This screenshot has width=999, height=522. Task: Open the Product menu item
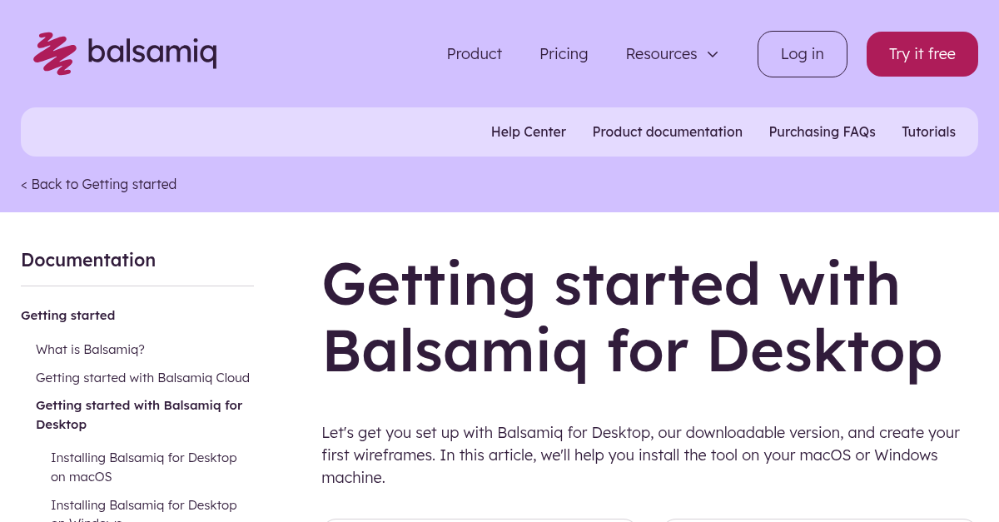point(474,54)
